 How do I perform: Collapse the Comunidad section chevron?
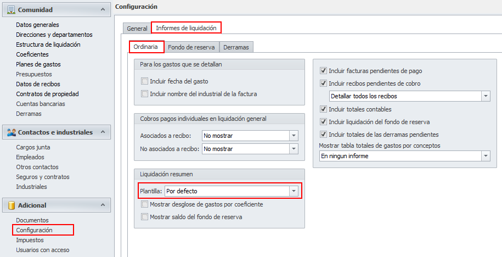(x=101, y=10)
